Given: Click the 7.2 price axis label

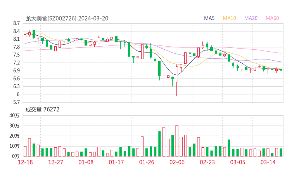Looking at the screenshot, I should 16,63.
